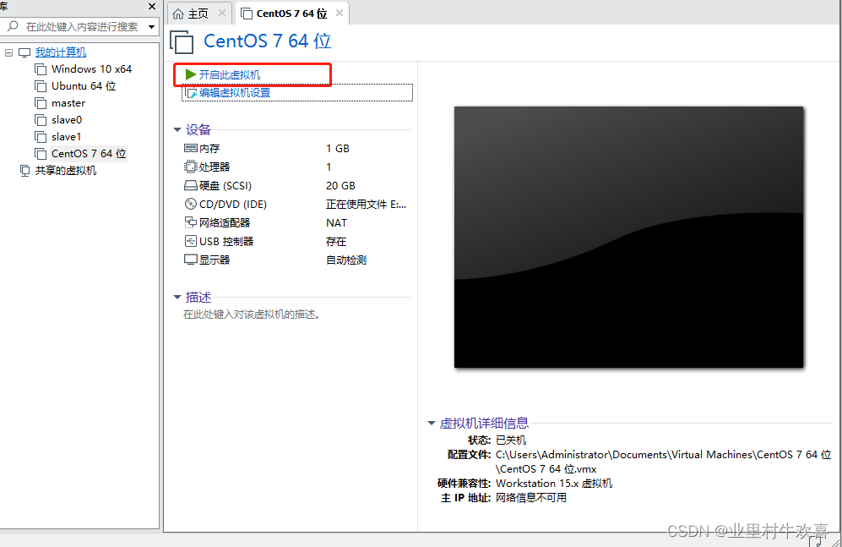
Task: Click the Windows 10 x64 VM icon
Action: 41,69
